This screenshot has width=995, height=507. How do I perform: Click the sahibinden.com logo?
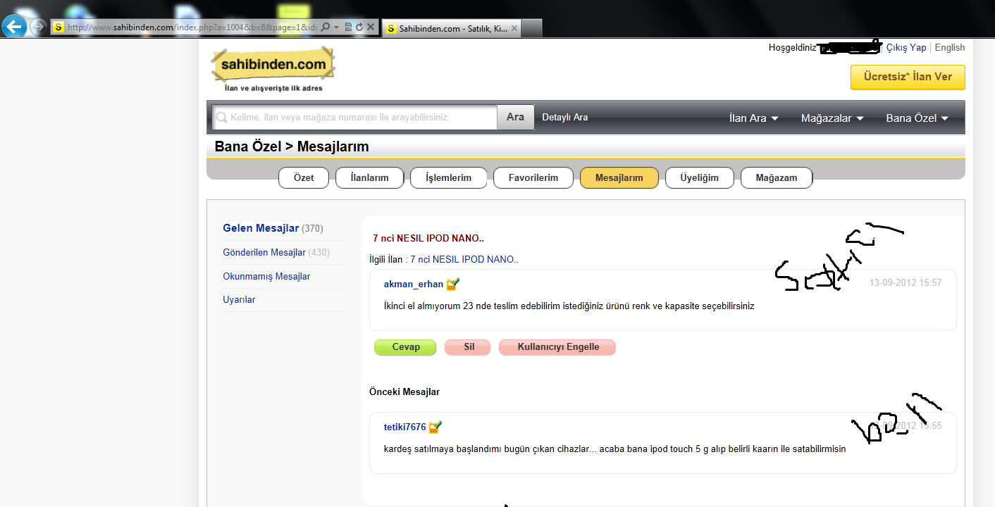(x=273, y=69)
